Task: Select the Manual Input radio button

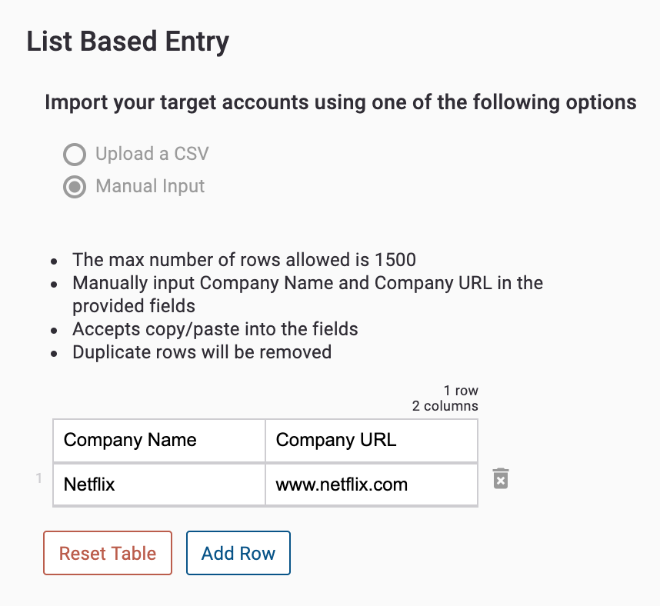Action: point(75,187)
